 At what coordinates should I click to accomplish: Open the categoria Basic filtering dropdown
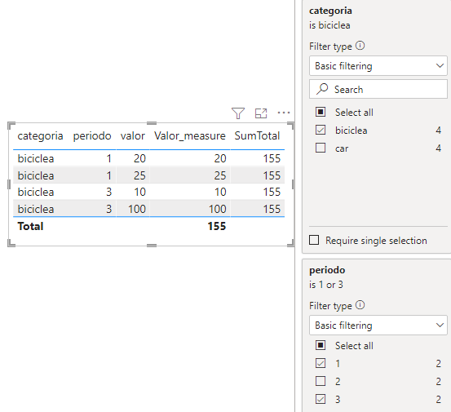(x=378, y=66)
